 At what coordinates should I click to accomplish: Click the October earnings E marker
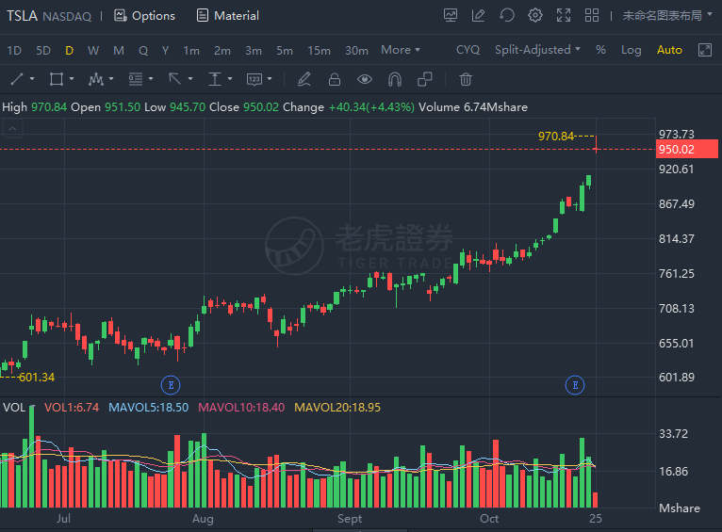pyautogui.click(x=575, y=385)
